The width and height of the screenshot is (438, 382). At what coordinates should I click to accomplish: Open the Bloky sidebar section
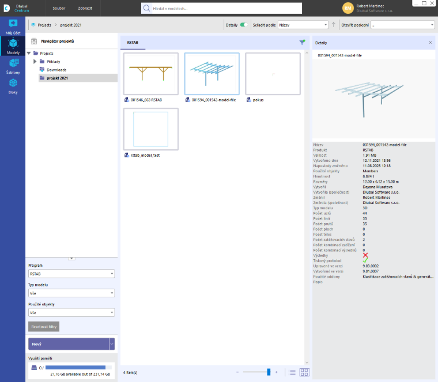tap(13, 86)
